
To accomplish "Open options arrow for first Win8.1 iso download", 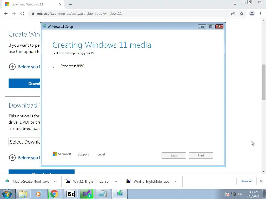I will pyautogui.click(x=116, y=181).
